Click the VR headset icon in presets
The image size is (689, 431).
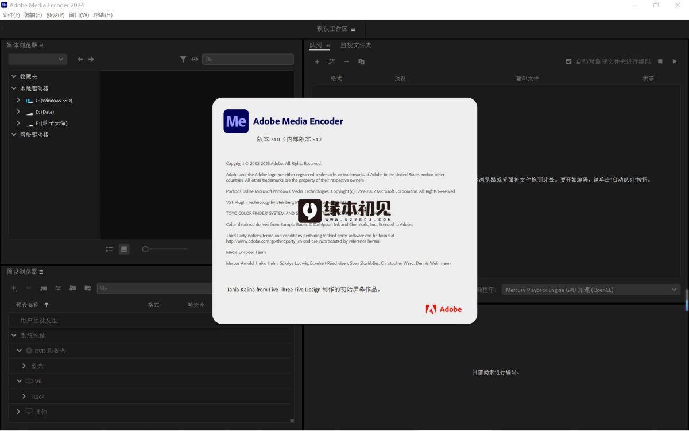(29, 381)
